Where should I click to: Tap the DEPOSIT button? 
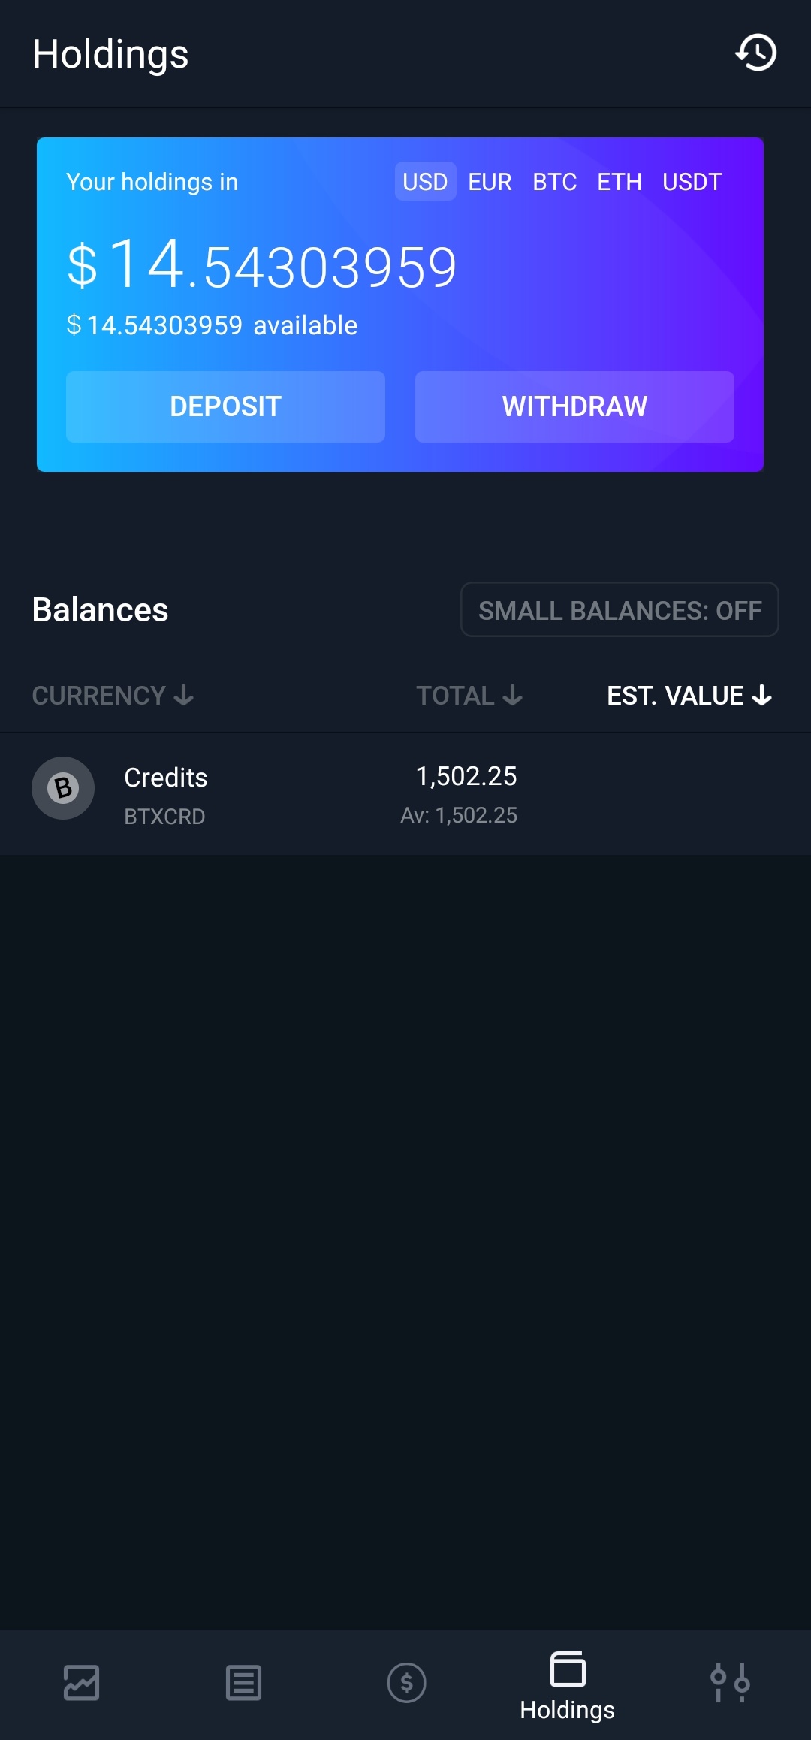pos(225,406)
